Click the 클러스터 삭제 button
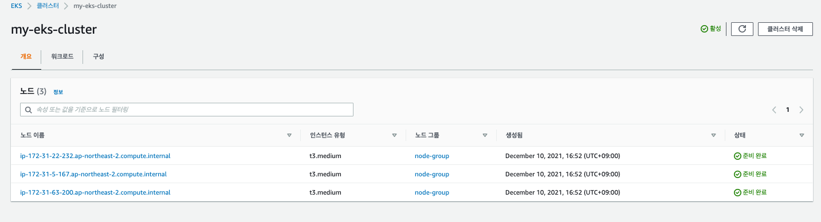The image size is (821, 222). point(785,29)
